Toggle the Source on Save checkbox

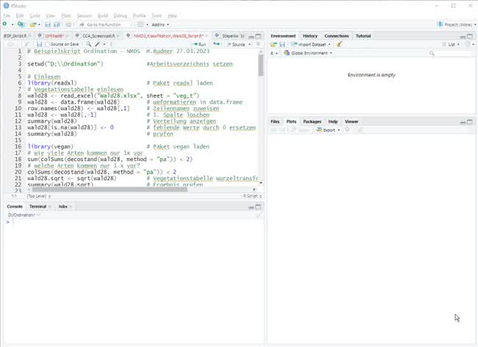point(47,45)
